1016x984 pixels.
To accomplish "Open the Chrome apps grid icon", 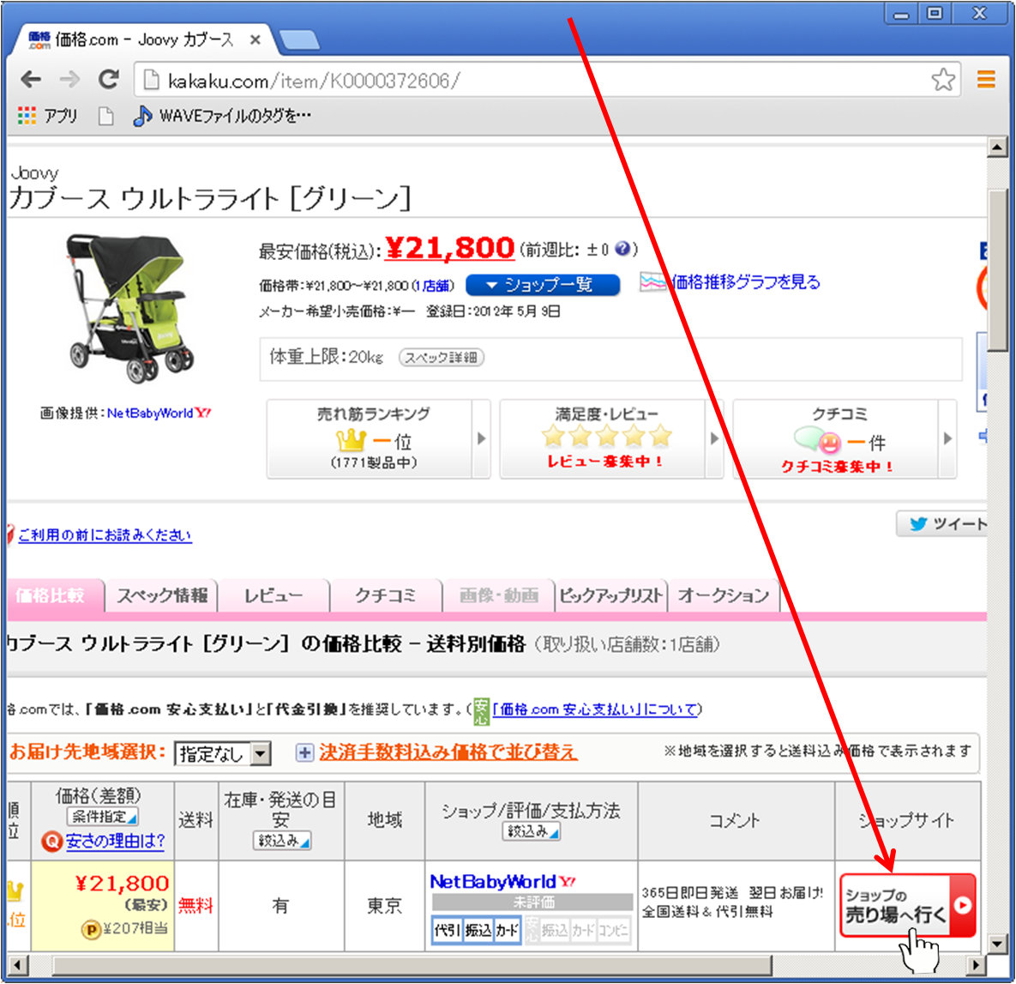I will tap(27, 115).
